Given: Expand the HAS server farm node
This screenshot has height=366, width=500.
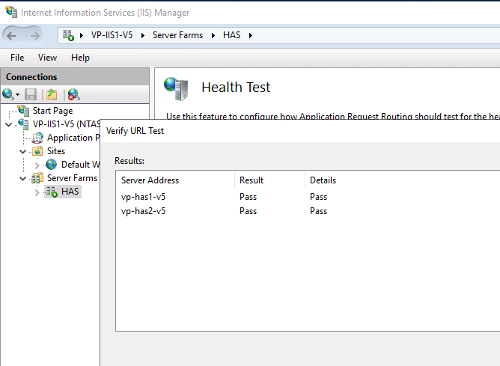Looking at the screenshot, I should pyautogui.click(x=37, y=192).
